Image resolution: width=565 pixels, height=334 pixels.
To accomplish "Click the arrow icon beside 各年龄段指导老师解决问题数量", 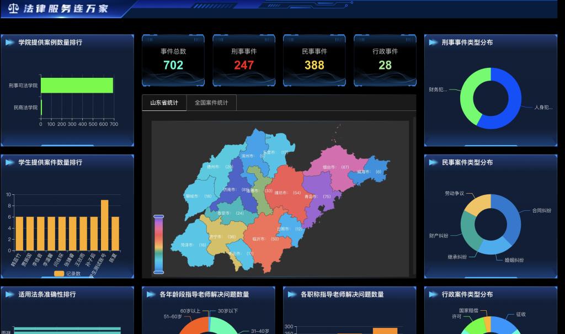I will click(151, 295).
